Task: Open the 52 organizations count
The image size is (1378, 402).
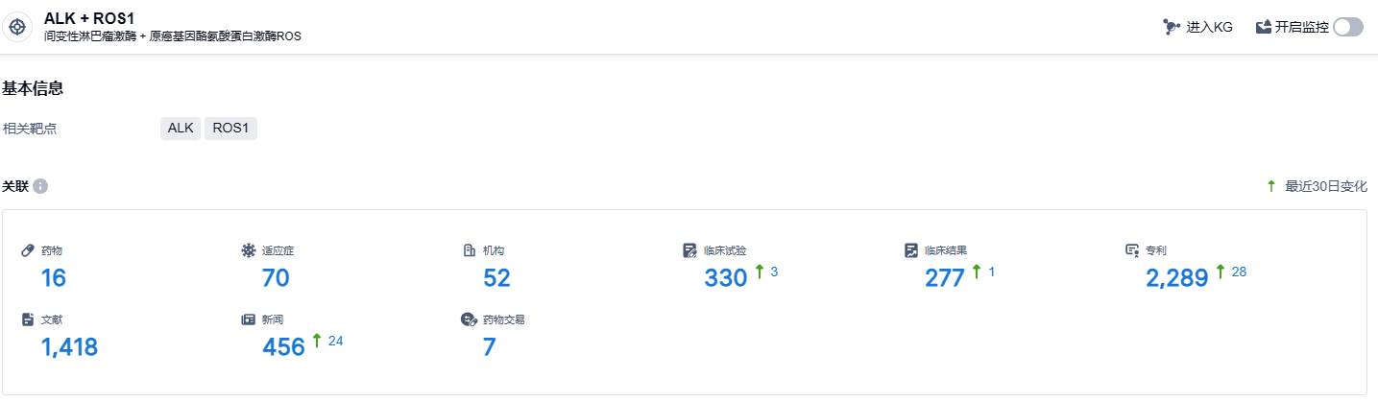Action: click(x=496, y=278)
